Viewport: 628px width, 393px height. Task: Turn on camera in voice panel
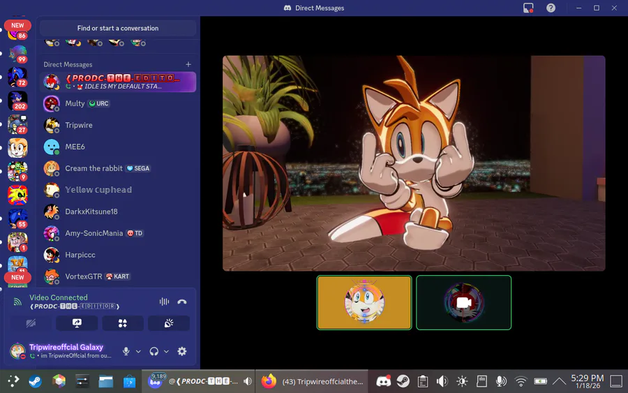click(x=31, y=323)
